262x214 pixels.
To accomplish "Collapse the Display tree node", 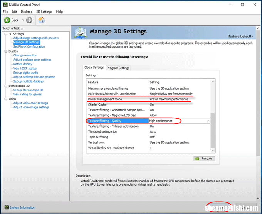I will (x=6, y=51).
